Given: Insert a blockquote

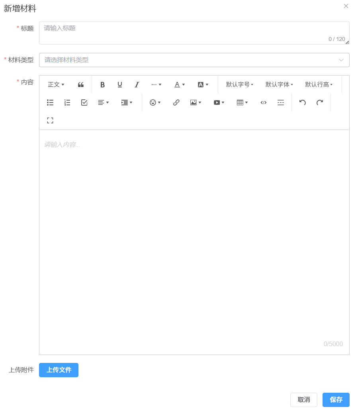Looking at the screenshot, I should click(81, 85).
